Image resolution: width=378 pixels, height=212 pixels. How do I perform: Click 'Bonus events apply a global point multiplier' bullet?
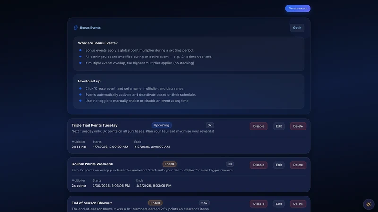tap(139, 50)
